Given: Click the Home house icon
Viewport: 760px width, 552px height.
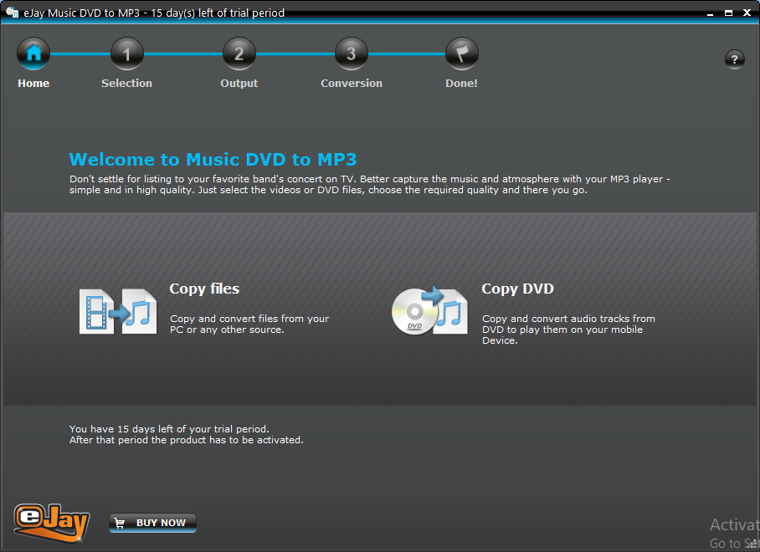Looking at the screenshot, I should pyautogui.click(x=33, y=53).
